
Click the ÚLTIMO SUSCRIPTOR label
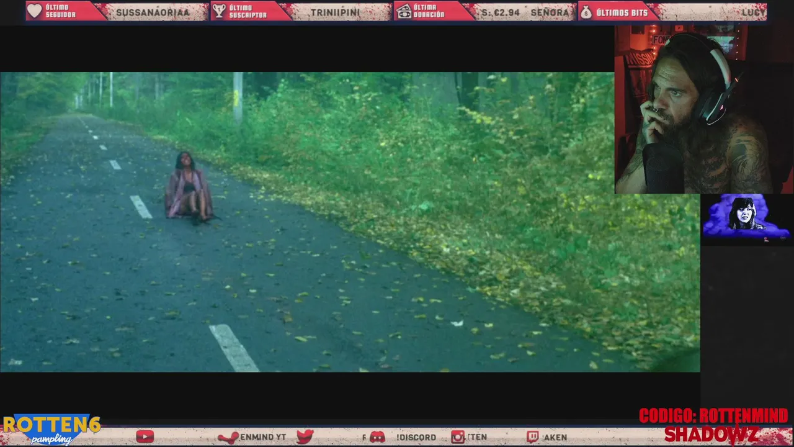[248, 11]
